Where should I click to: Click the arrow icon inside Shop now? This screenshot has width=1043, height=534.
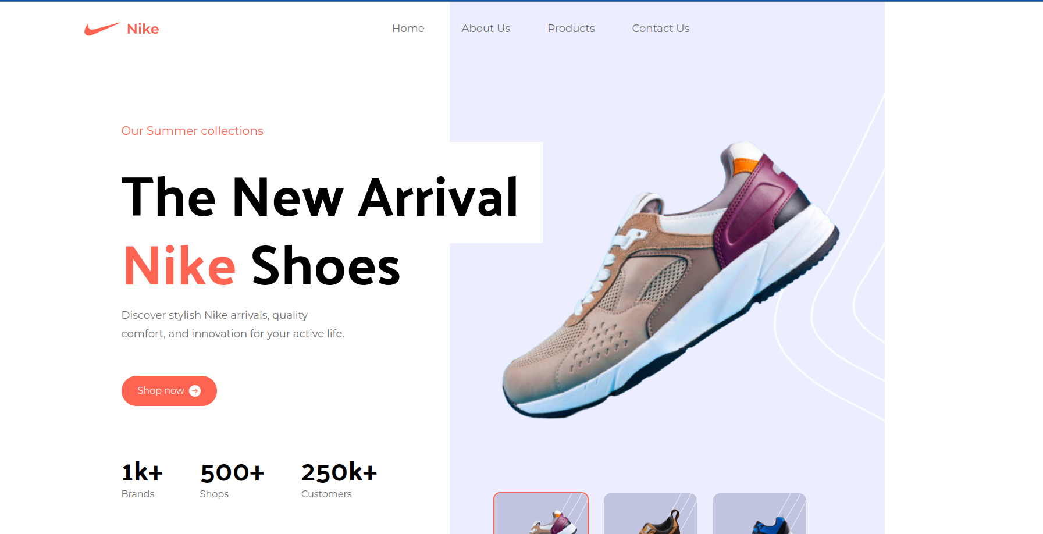click(195, 391)
